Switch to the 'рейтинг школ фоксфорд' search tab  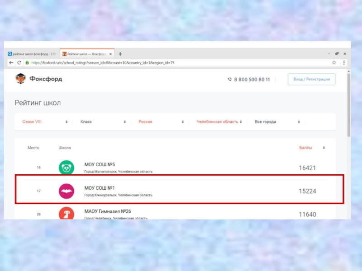click(32, 54)
